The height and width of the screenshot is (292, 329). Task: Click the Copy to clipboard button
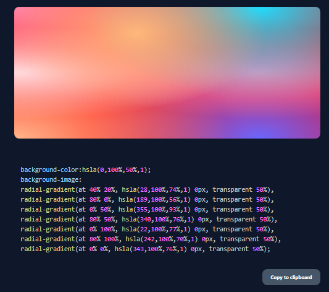(x=291, y=277)
